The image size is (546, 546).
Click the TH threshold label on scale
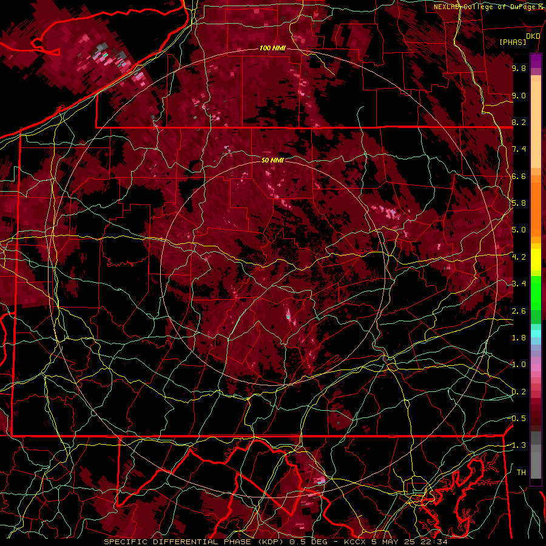521,473
